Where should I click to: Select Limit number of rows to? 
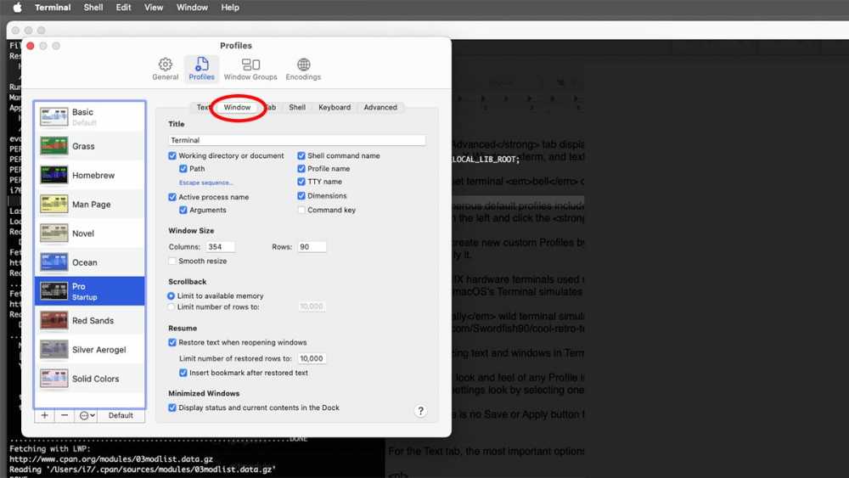171,307
